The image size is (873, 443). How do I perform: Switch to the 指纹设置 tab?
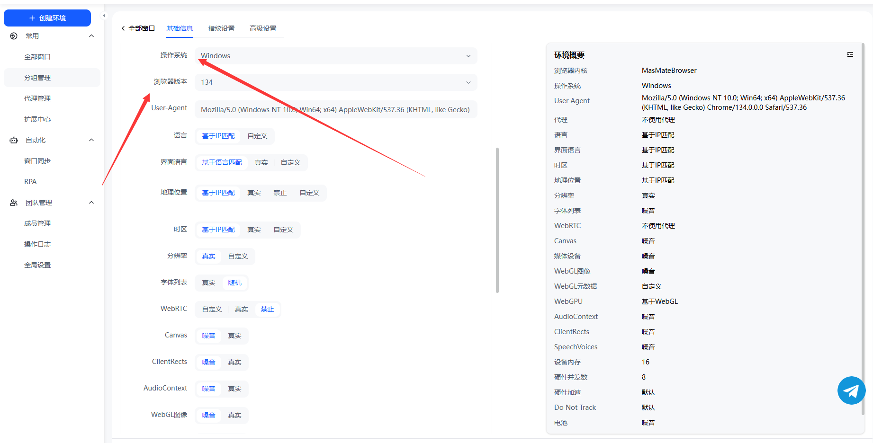coord(221,28)
